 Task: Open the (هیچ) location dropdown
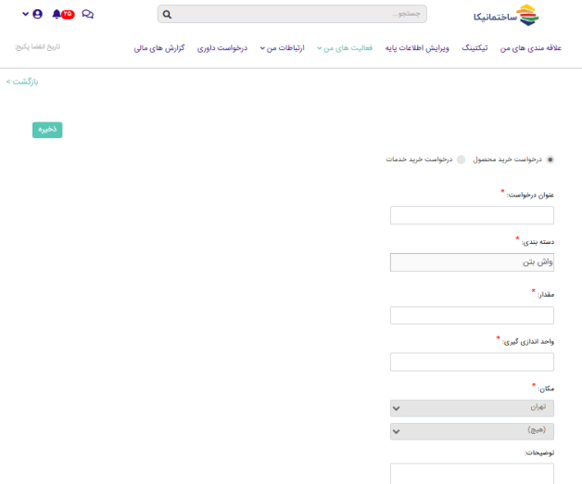click(x=472, y=431)
